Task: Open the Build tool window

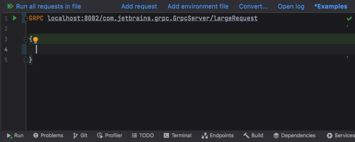Action: (253, 135)
